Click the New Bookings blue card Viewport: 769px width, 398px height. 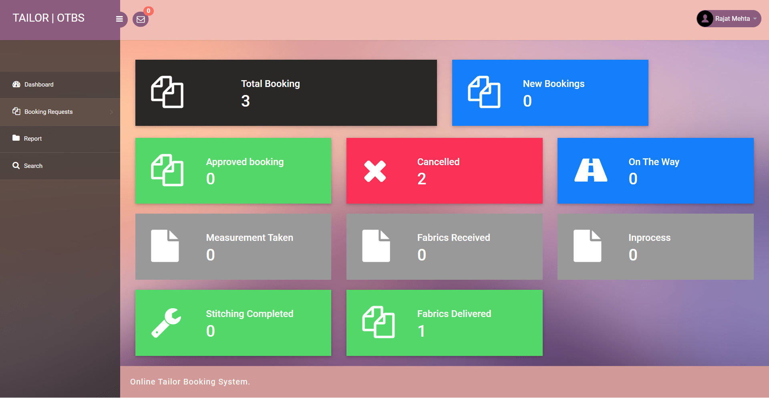[550, 93]
